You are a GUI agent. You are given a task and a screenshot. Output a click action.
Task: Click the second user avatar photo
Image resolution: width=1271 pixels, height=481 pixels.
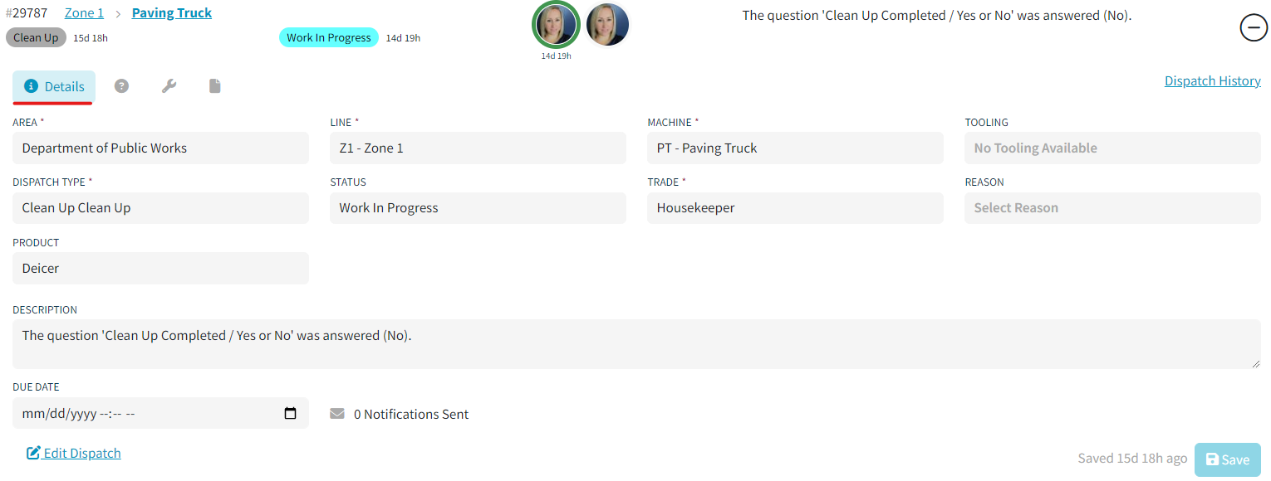[607, 25]
